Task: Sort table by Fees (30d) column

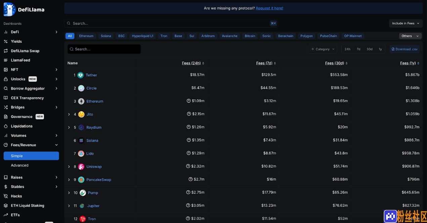Action: point(336,63)
